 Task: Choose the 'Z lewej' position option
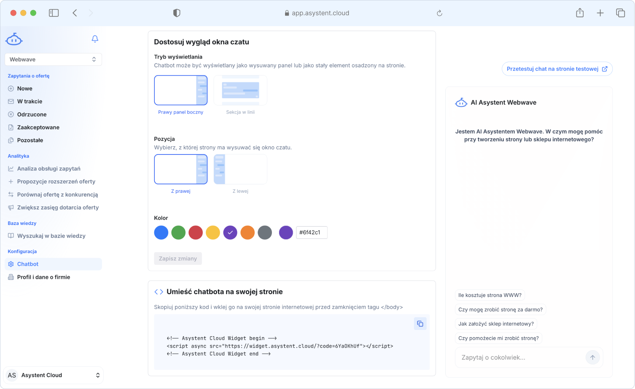coord(240,169)
